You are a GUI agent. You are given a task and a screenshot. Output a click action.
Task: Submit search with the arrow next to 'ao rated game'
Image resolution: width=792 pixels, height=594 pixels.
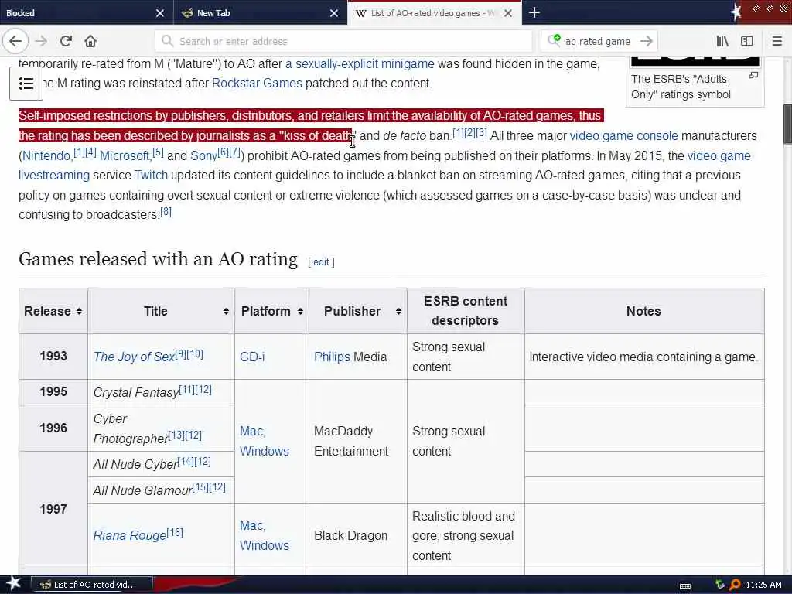(x=646, y=41)
